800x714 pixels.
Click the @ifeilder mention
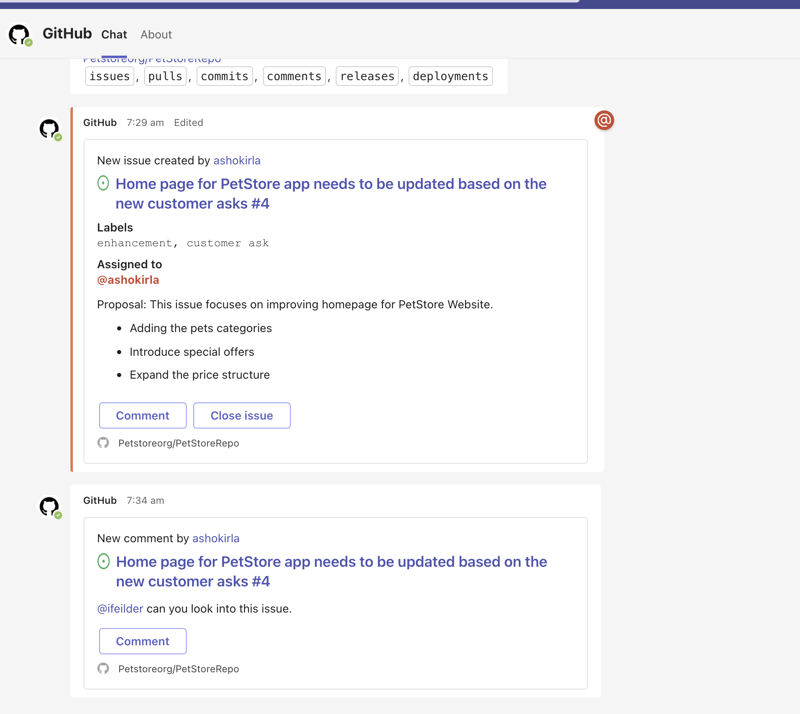point(120,609)
